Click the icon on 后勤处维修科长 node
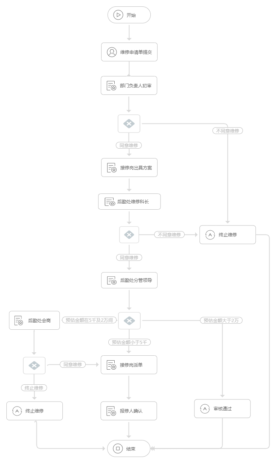This screenshot has width=279, height=463. (x=110, y=202)
